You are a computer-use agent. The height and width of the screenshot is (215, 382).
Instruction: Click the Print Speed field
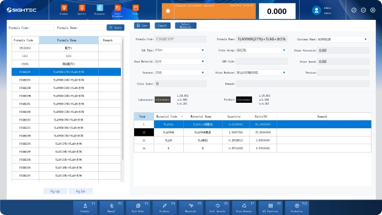[x=343, y=61]
